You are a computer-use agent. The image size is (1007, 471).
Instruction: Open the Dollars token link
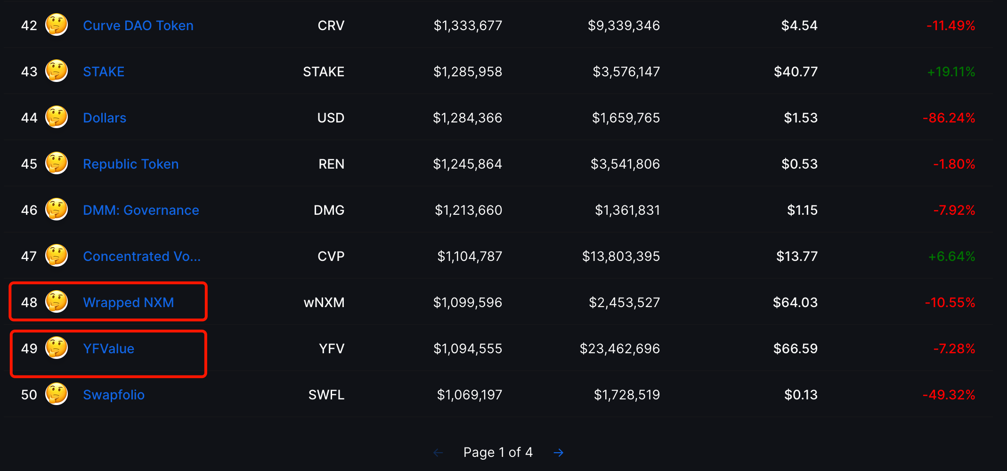point(105,118)
